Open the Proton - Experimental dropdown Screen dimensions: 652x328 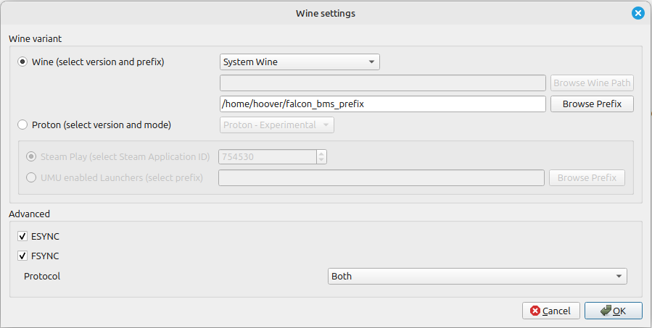276,125
